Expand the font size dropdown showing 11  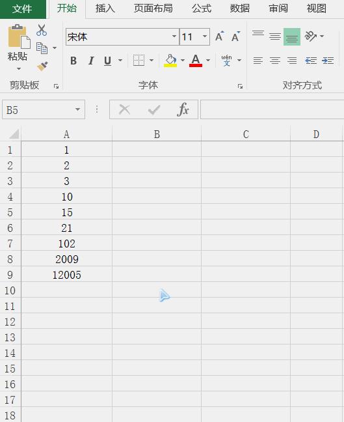coord(205,36)
